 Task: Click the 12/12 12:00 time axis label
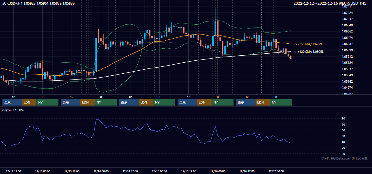click(x=13, y=171)
